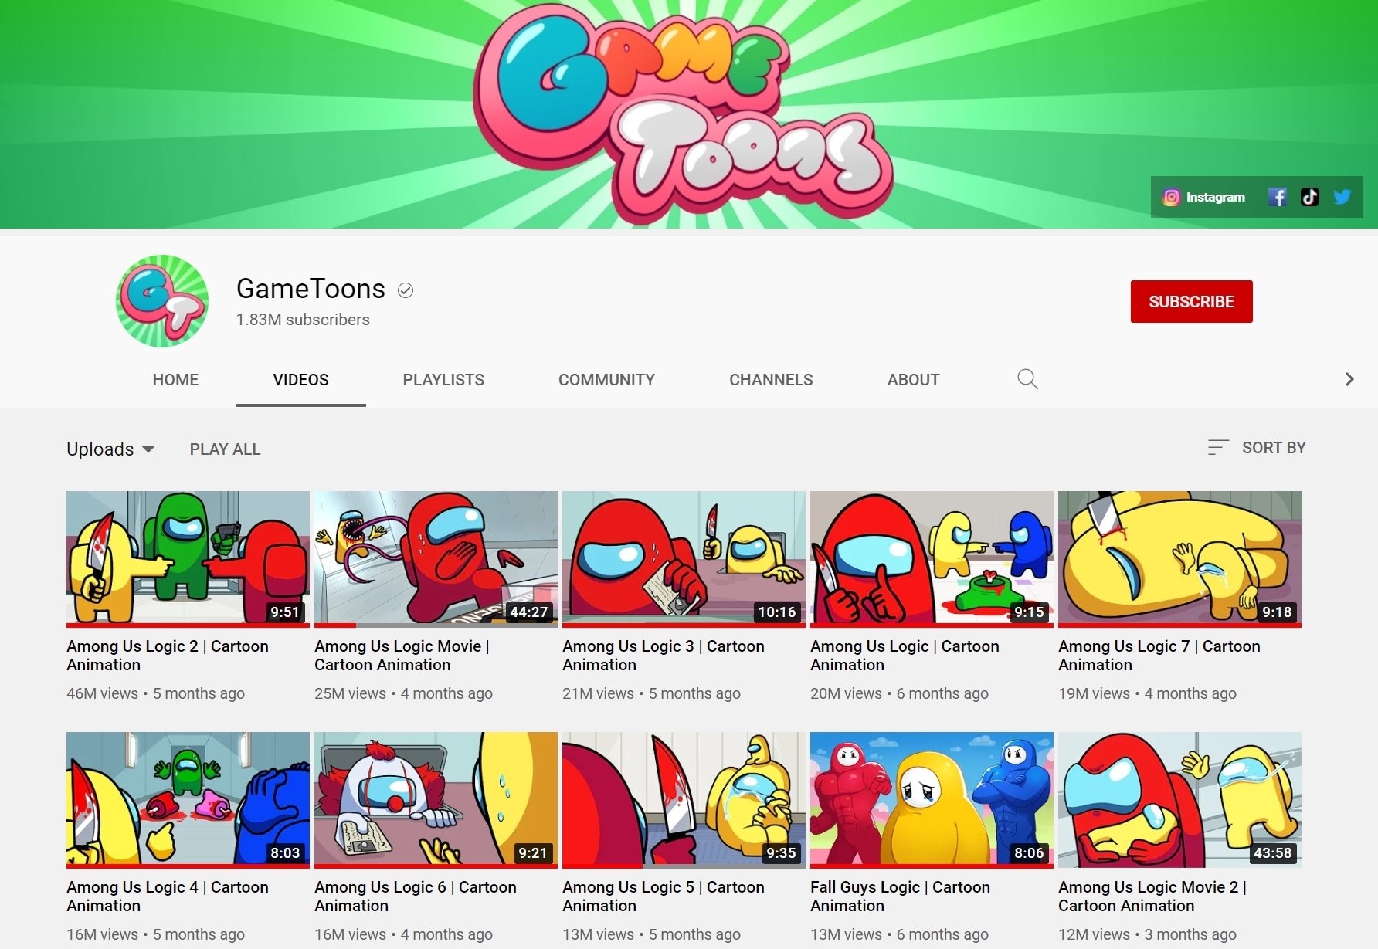The image size is (1378, 949).
Task: Click the GameToons round channel avatar
Action: point(162,301)
